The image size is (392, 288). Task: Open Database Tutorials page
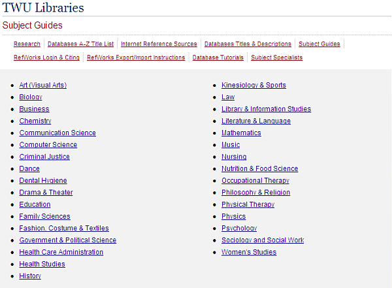pos(218,57)
